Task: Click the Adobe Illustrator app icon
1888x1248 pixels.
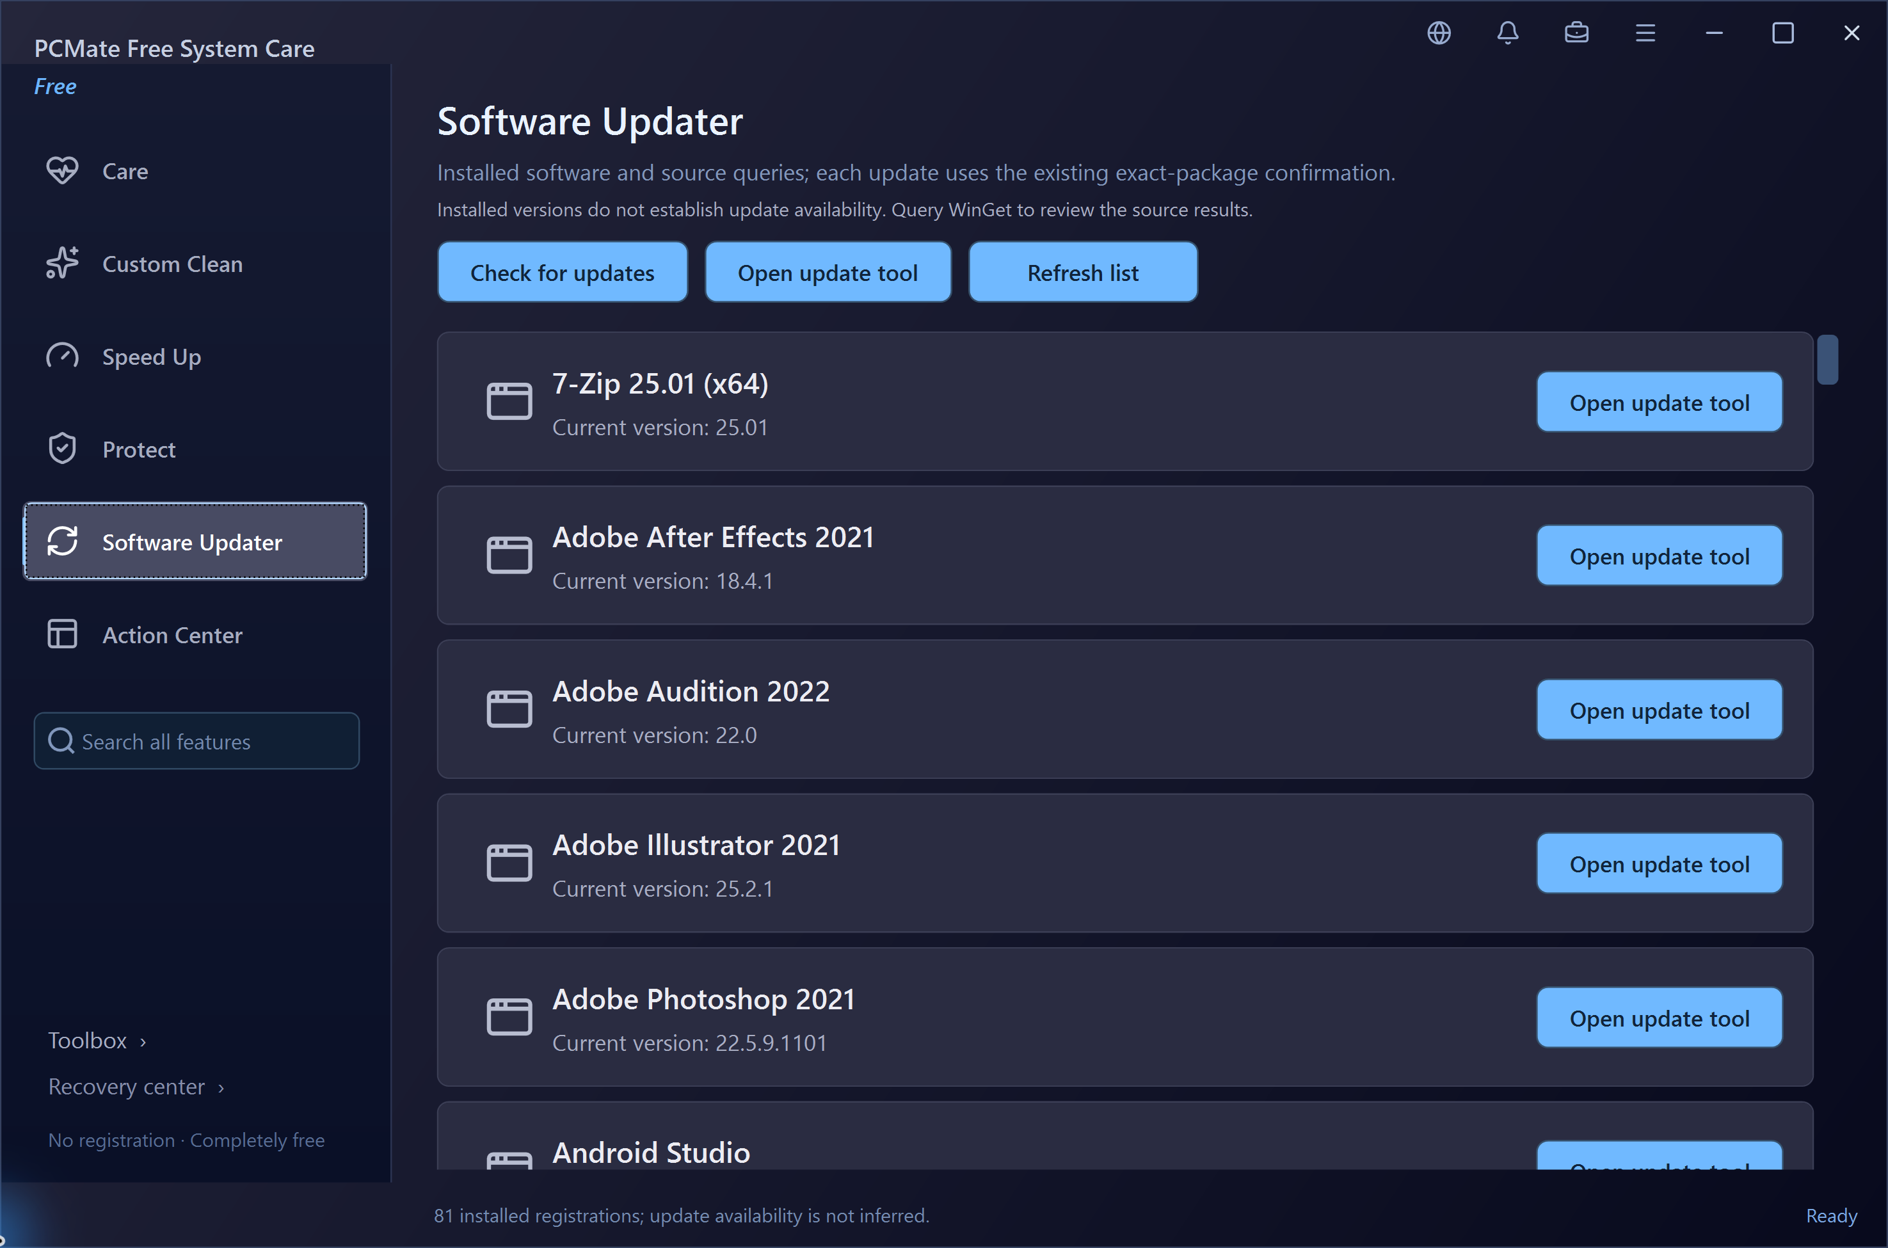Action: pyautogui.click(x=509, y=863)
